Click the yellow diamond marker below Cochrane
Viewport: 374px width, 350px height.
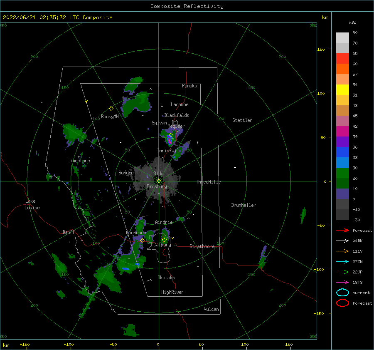tap(142, 240)
